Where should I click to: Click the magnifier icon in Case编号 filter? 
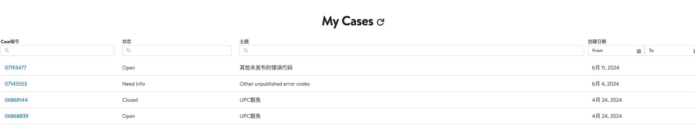(x=7, y=50)
